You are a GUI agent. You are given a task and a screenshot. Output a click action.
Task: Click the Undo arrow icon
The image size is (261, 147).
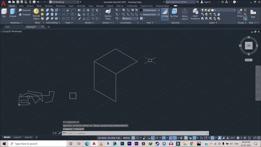coord(38,2)
